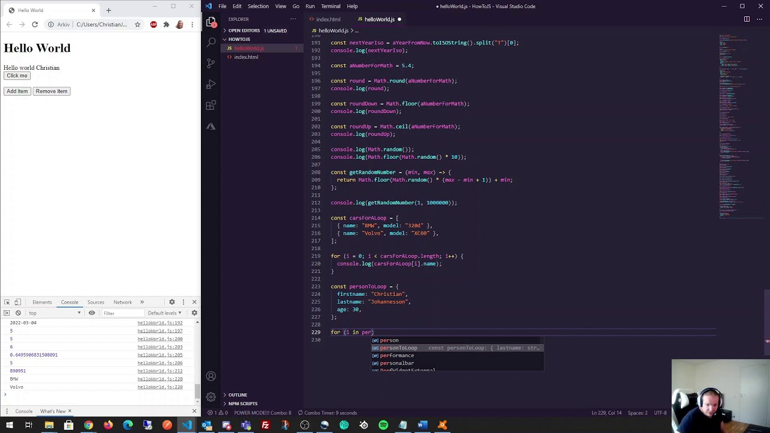Screen dimensions: 770x433
Task: Open the console settings gear
Action: [x=194, y=313]
